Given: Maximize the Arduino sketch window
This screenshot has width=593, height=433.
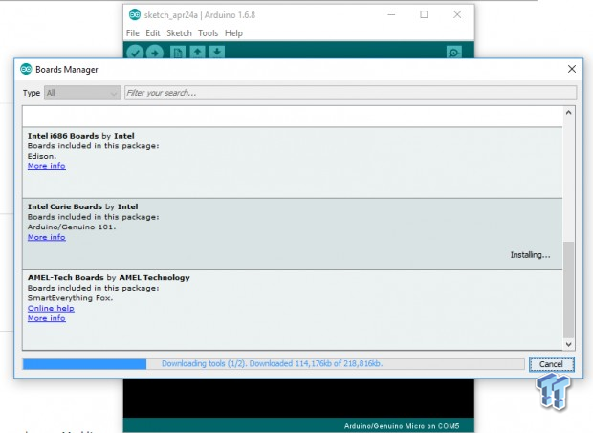Looking at the screenshot, I should 424,14.
